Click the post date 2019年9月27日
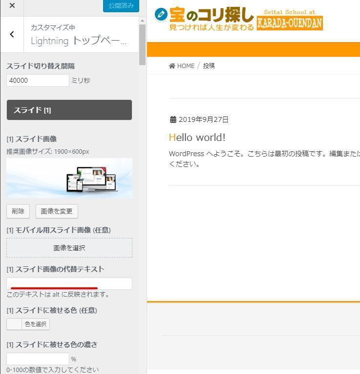Screen dimensions: 360x374 (203, 119)
